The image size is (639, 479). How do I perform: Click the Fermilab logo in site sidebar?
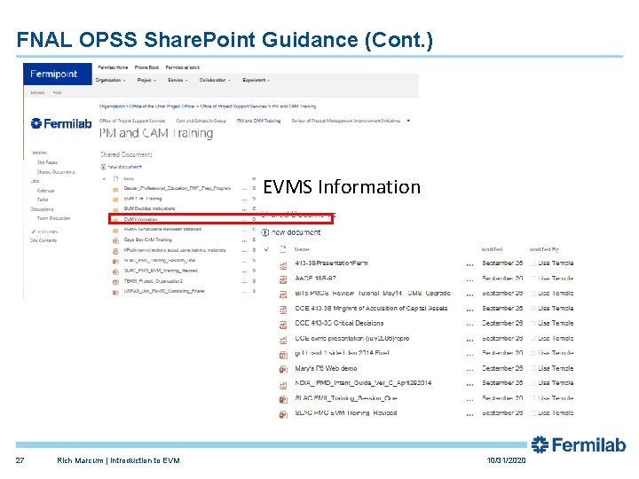tap(60, 123)
